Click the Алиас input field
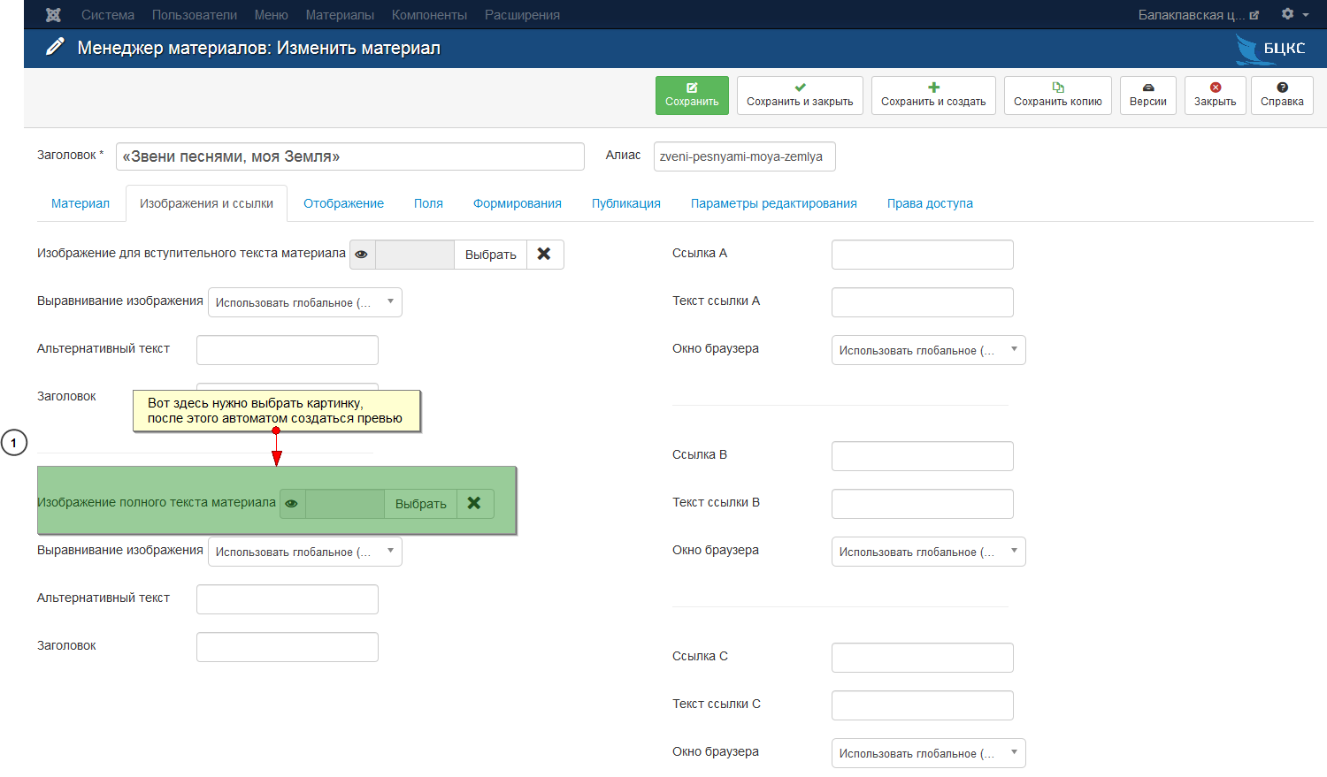The image size is (1327, 777). (745, 156)
